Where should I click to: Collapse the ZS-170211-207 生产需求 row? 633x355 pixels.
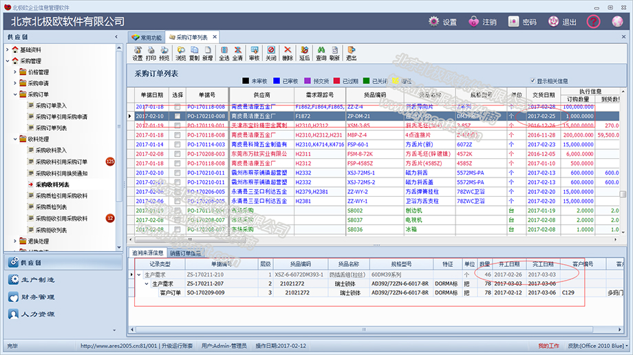tap(147, 284)
